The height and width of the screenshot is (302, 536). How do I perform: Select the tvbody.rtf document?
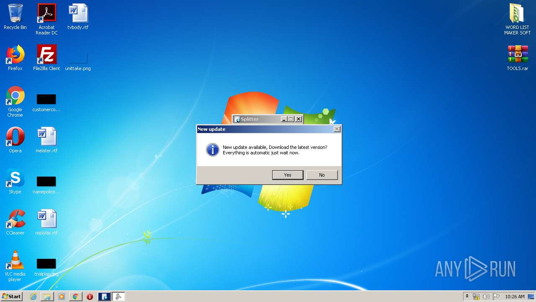coord(78,17)
